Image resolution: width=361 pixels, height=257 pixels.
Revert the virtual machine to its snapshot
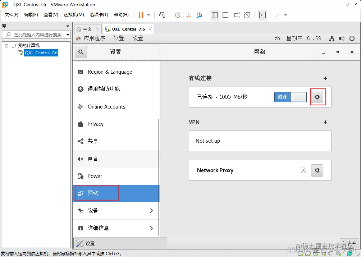(188, 15)
